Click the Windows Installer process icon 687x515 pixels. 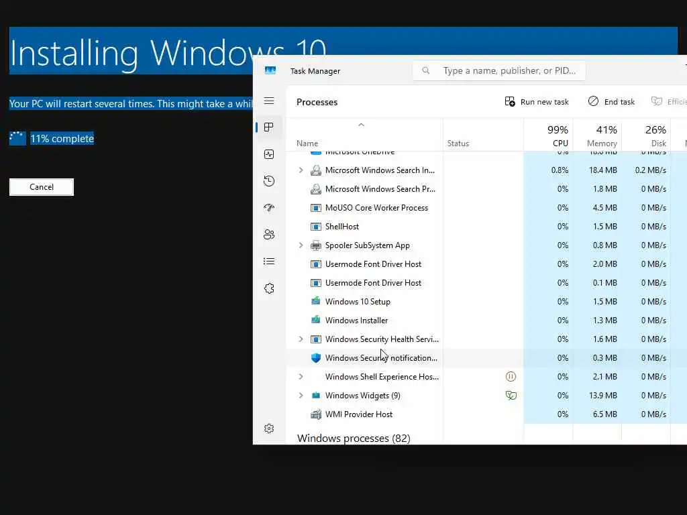point(316,320)
